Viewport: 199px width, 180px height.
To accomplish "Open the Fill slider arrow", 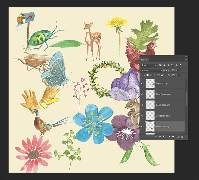I will click(x=180, y=75).
